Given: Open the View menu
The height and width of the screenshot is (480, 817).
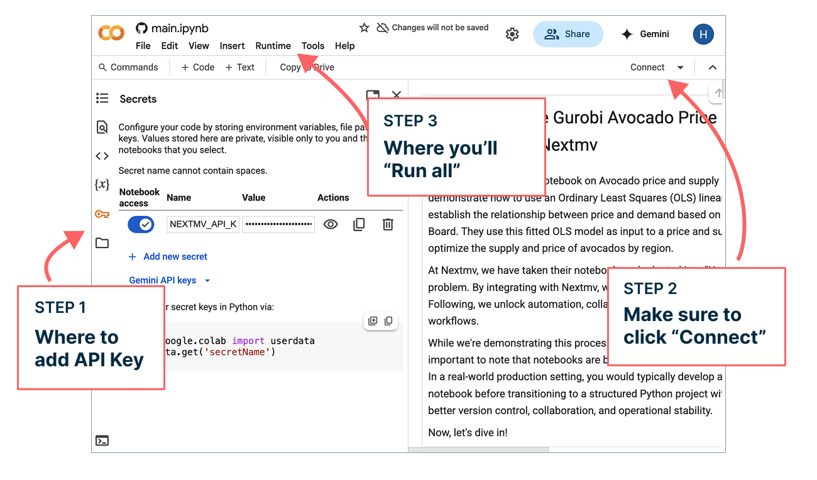Looking at the screenshot, I should (199, 46).
